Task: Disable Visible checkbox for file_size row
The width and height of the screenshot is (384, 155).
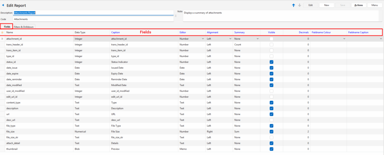Action: coord(271,131)
